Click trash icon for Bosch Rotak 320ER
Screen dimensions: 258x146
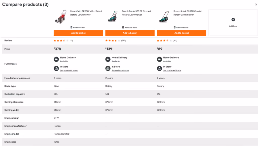tap(175, 27)
